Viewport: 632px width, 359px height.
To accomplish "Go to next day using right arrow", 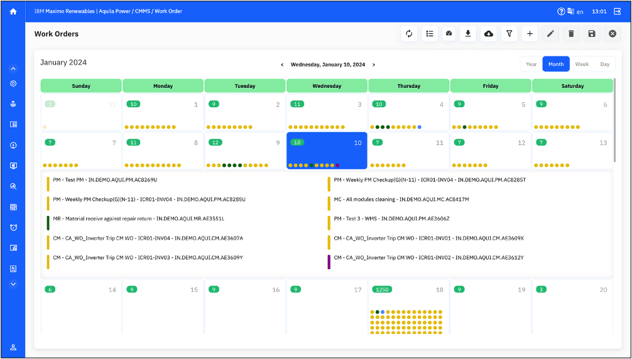I will (x=374, y=65).
